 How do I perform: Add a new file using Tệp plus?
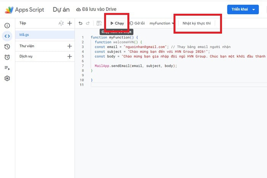(69, 23)
